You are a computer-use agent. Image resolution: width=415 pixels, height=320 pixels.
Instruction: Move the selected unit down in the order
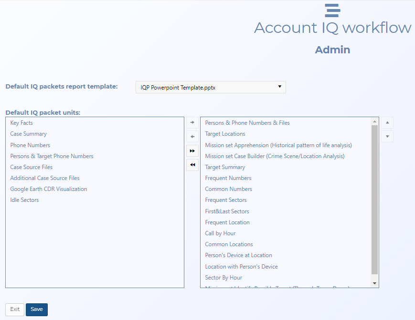387,137
